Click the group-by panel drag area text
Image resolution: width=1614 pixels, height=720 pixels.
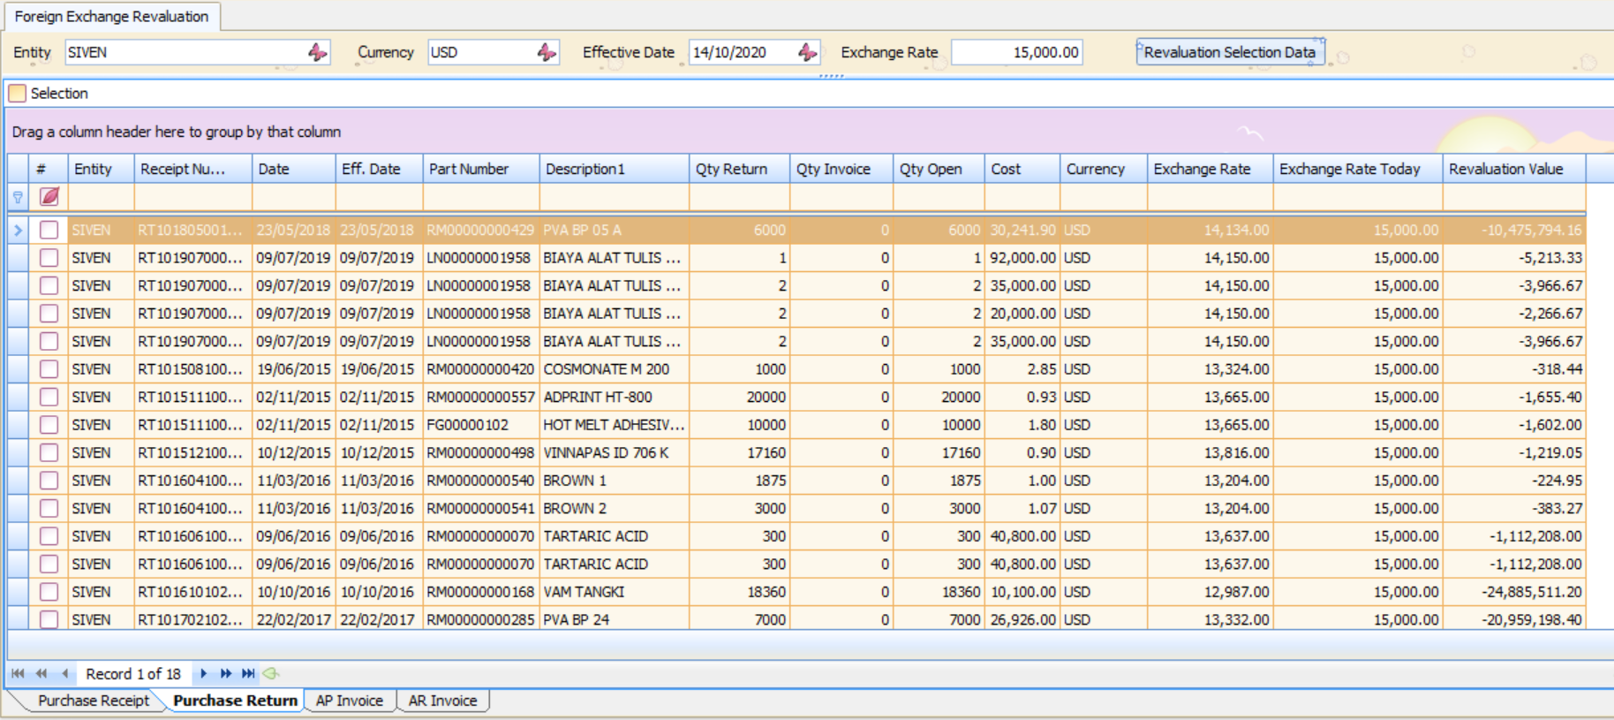(x=177, y=132)
